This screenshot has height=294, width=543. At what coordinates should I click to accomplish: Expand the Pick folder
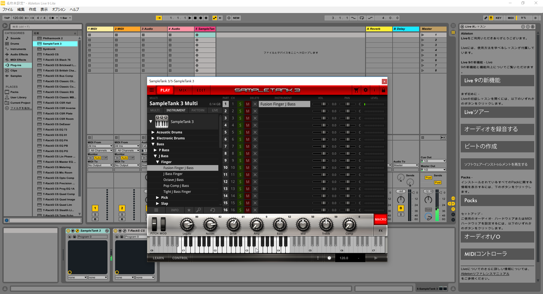tap(158, 198)
